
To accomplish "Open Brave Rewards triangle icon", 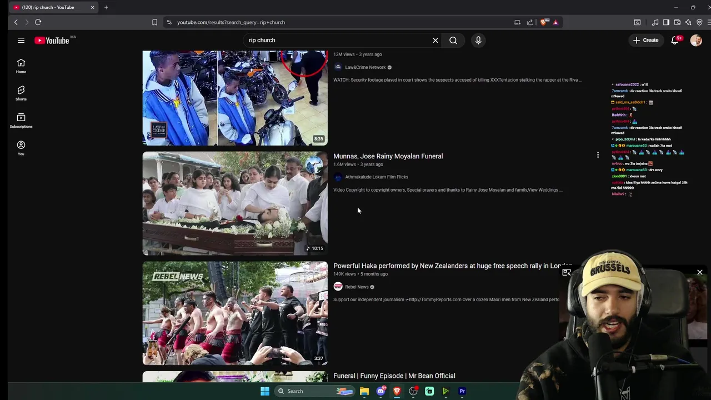I will click(x=555, y=22).
